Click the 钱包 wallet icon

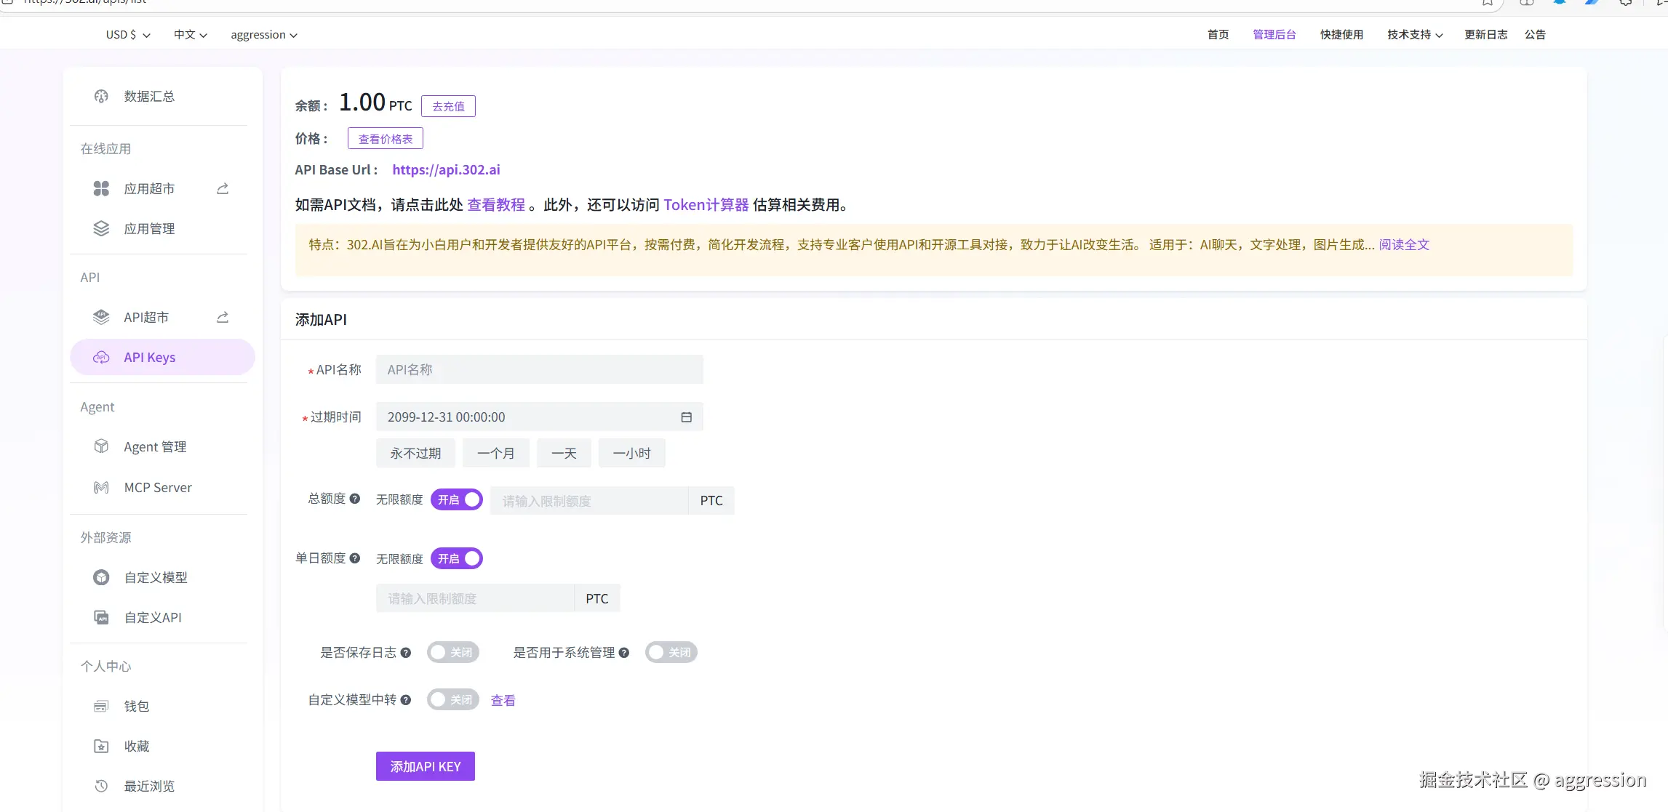(x=101, y=706)
